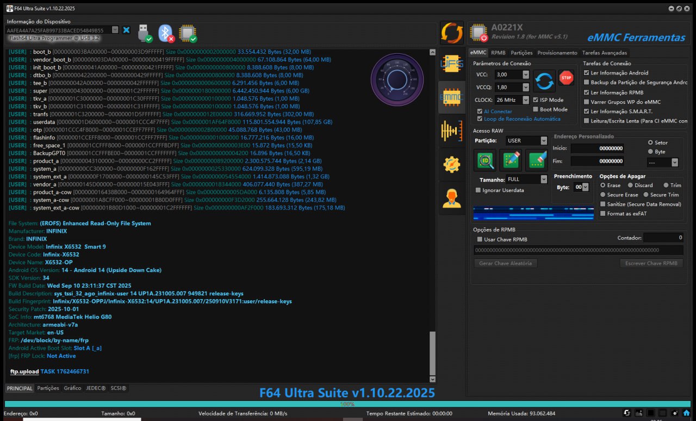The width and height of the screenshot is (696, 421).
Task: Click the ftp.upload link in log
Action: click(24, 372)
